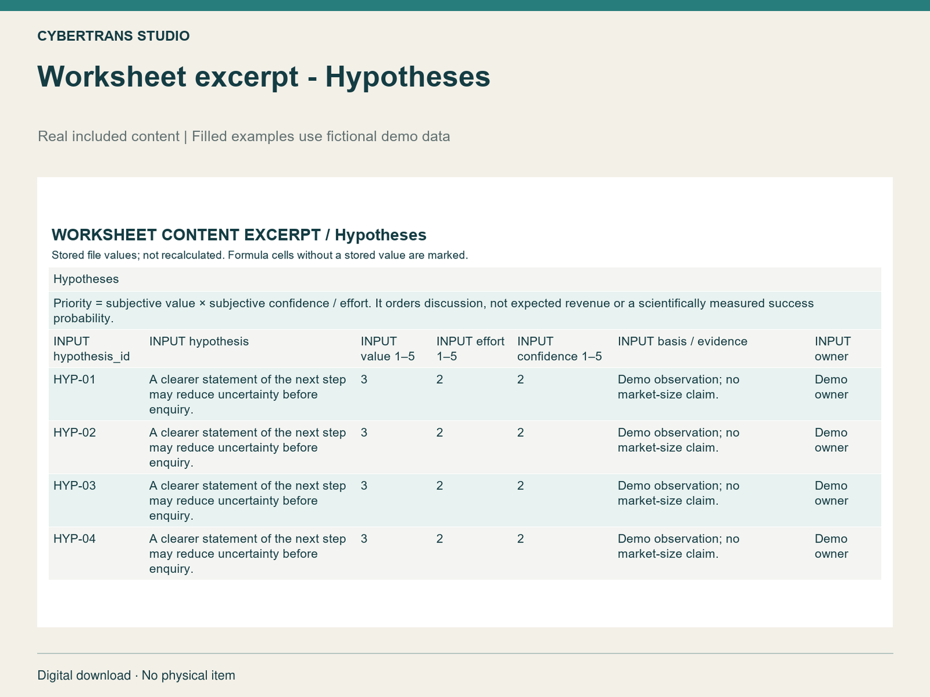
Task: Click the subtitle 'Real included content' line
Action: [244, 136]
